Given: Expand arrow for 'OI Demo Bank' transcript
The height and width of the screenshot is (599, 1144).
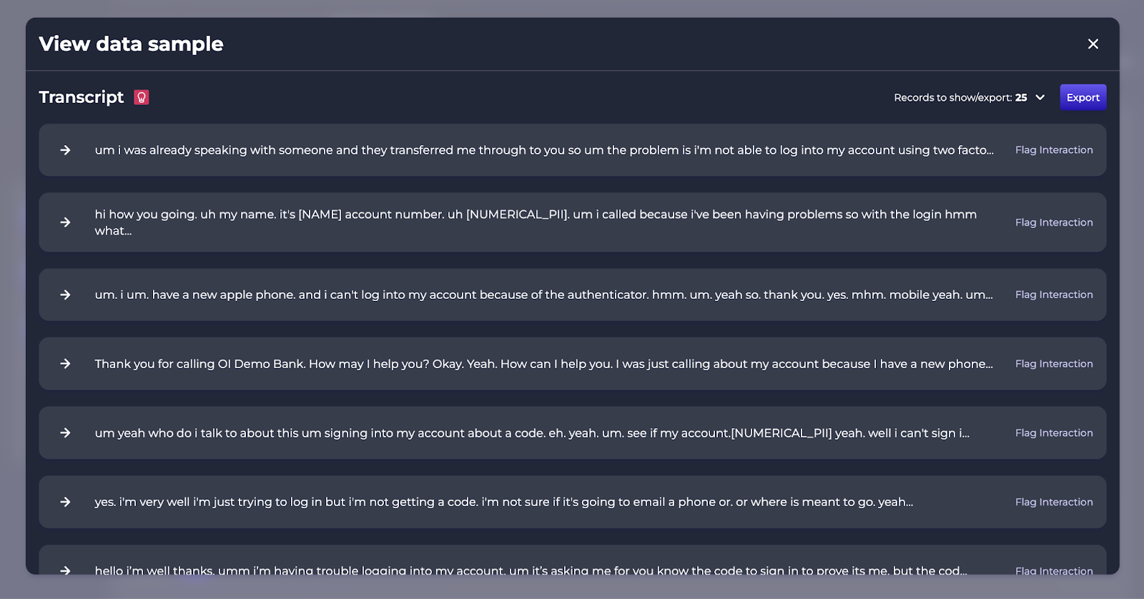Looking at the screenshot, I should (x=65, y=364).
